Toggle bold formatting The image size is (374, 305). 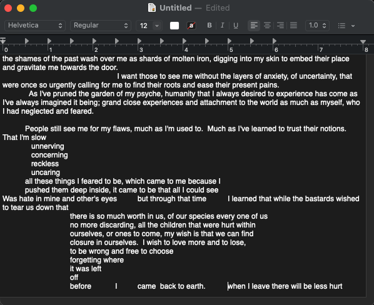pos(210,25)
